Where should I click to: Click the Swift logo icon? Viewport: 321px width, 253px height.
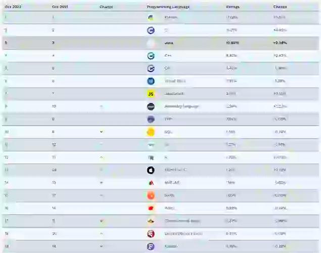coord(151,195)
